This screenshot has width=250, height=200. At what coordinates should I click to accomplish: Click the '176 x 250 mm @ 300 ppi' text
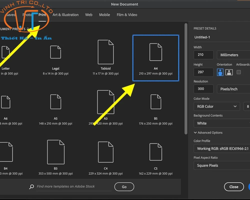tap(155, 123)
